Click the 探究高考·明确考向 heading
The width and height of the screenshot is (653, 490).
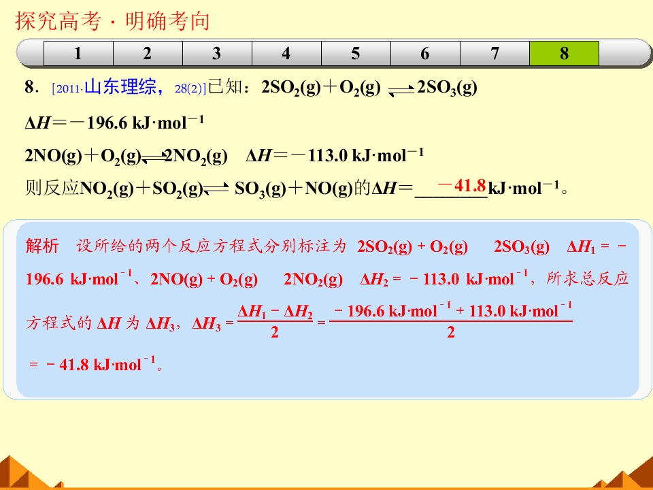(x=112, y=21)
